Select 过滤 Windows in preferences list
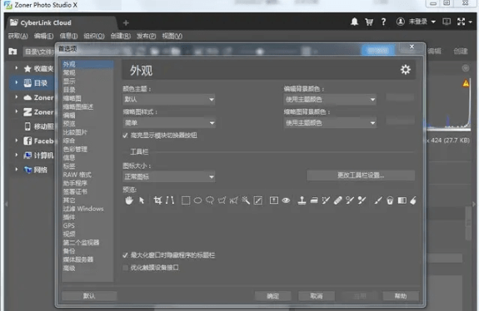 click(83, 209)
